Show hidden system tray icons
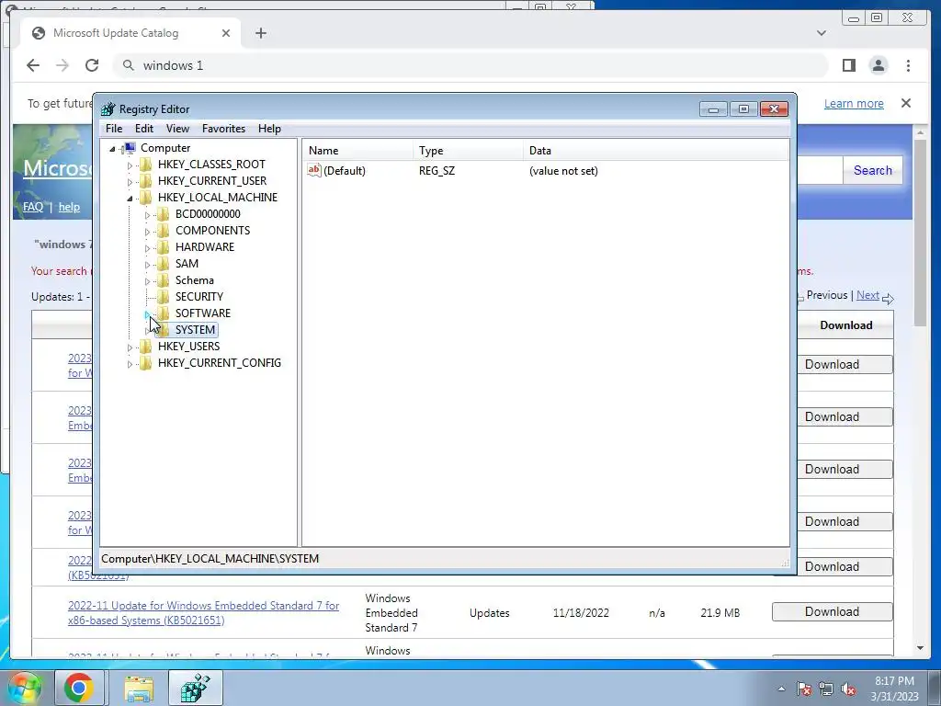941x706 pixels. coord(781,689)
